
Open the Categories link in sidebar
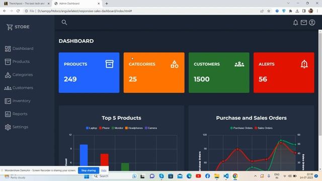[x=23, y=75]
